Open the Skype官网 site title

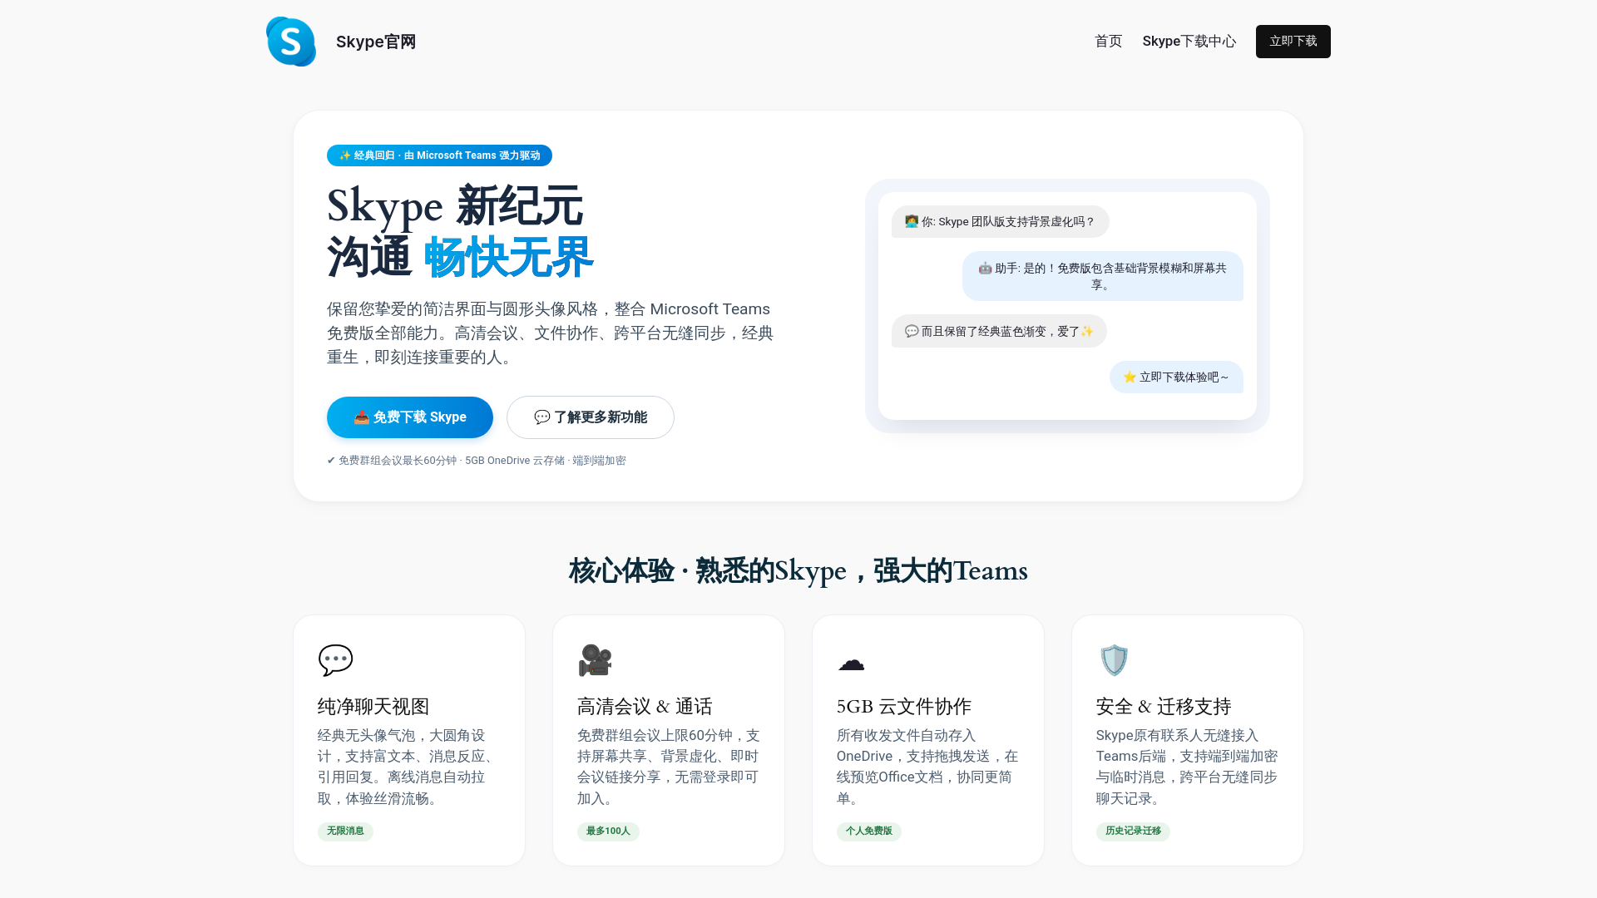click(x=376, y=42)
